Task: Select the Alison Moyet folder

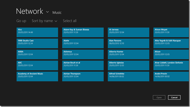Action: click(x=171, y=32)
